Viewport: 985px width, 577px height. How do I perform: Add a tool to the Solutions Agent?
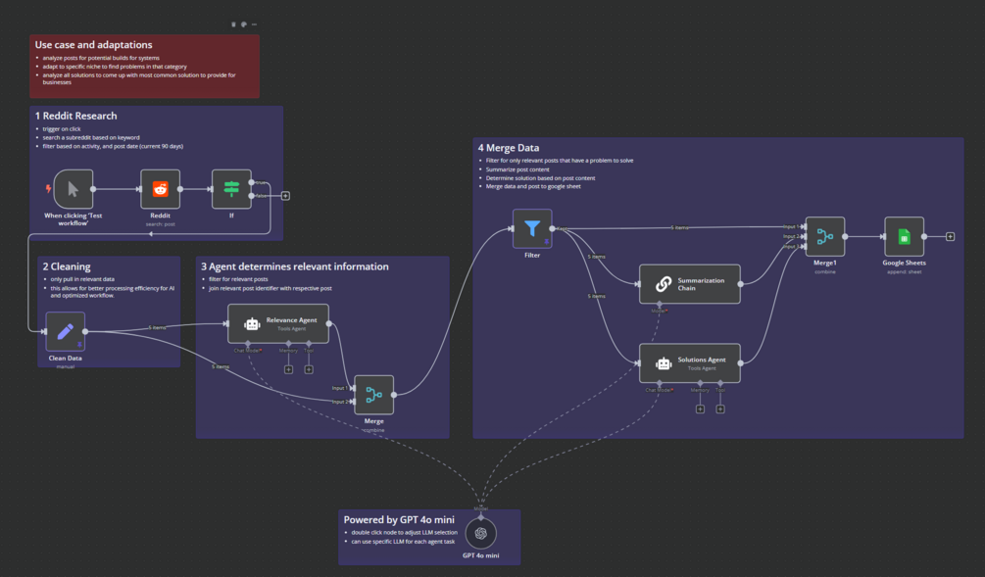(x=720, y=409)
